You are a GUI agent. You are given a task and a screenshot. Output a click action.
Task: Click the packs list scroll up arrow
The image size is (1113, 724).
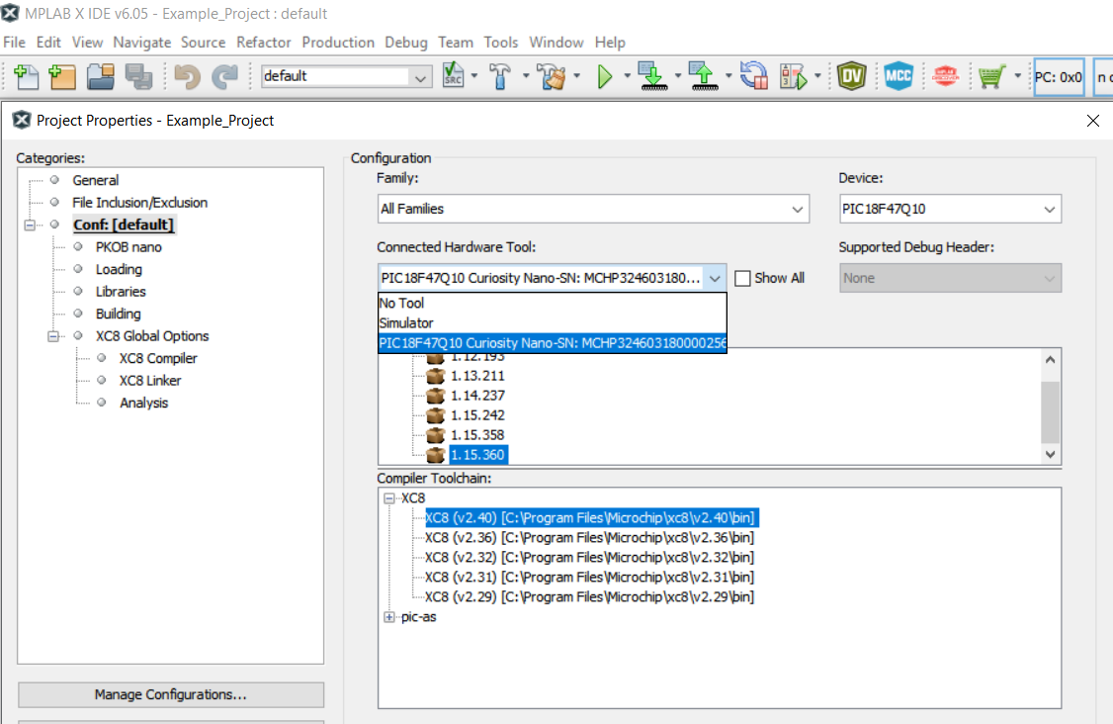(1051, 359)
